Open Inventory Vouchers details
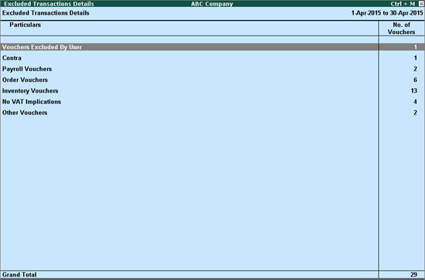This screenshot has width=425, height=280. pyautogui.click(x=212, y=91)
